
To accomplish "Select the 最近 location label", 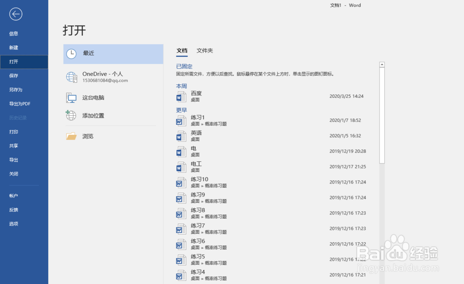I will pos(89,53).
